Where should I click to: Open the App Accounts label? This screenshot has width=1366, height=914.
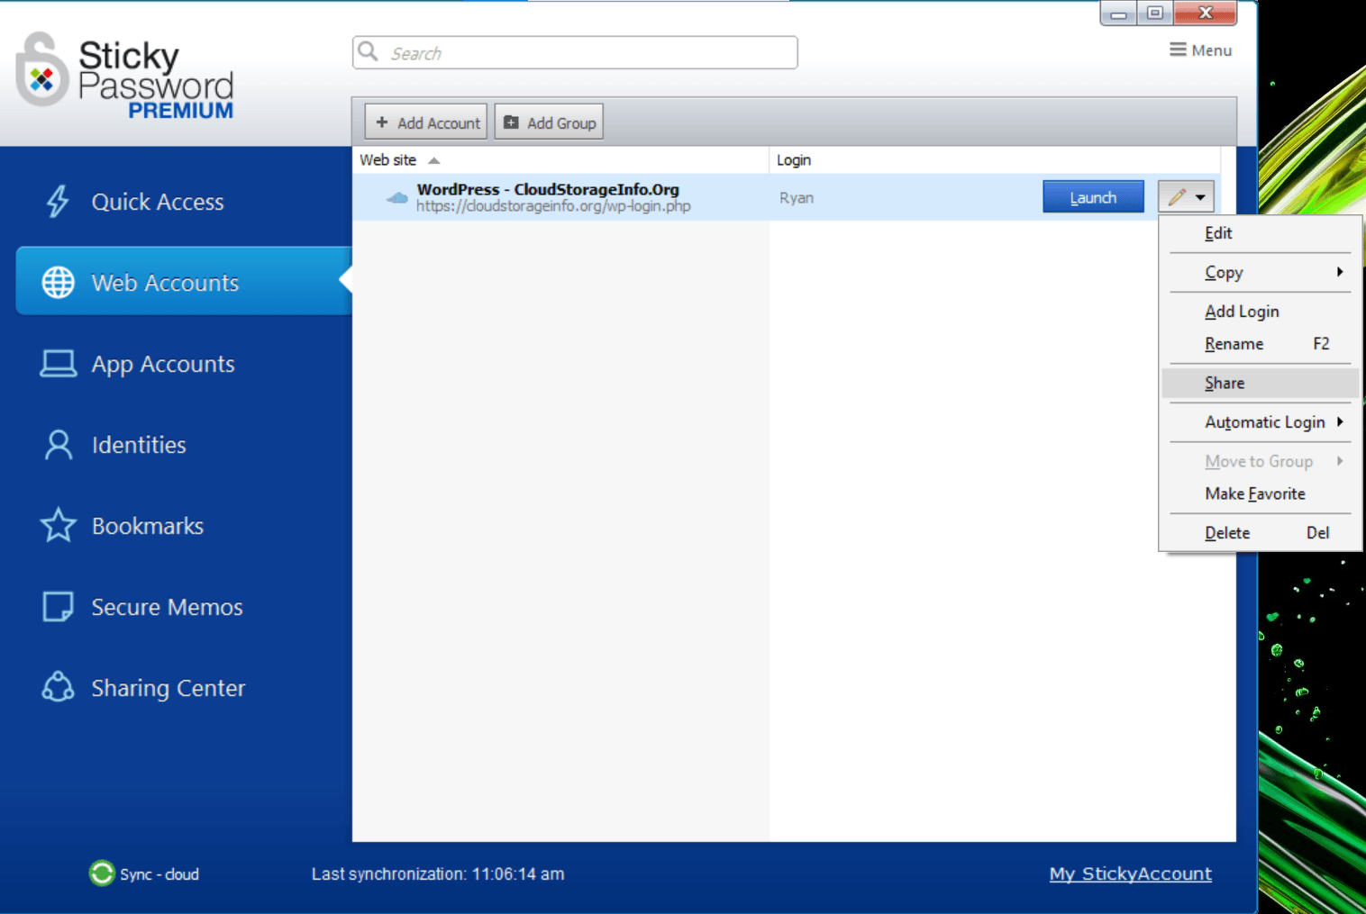(x=163, y=364)
